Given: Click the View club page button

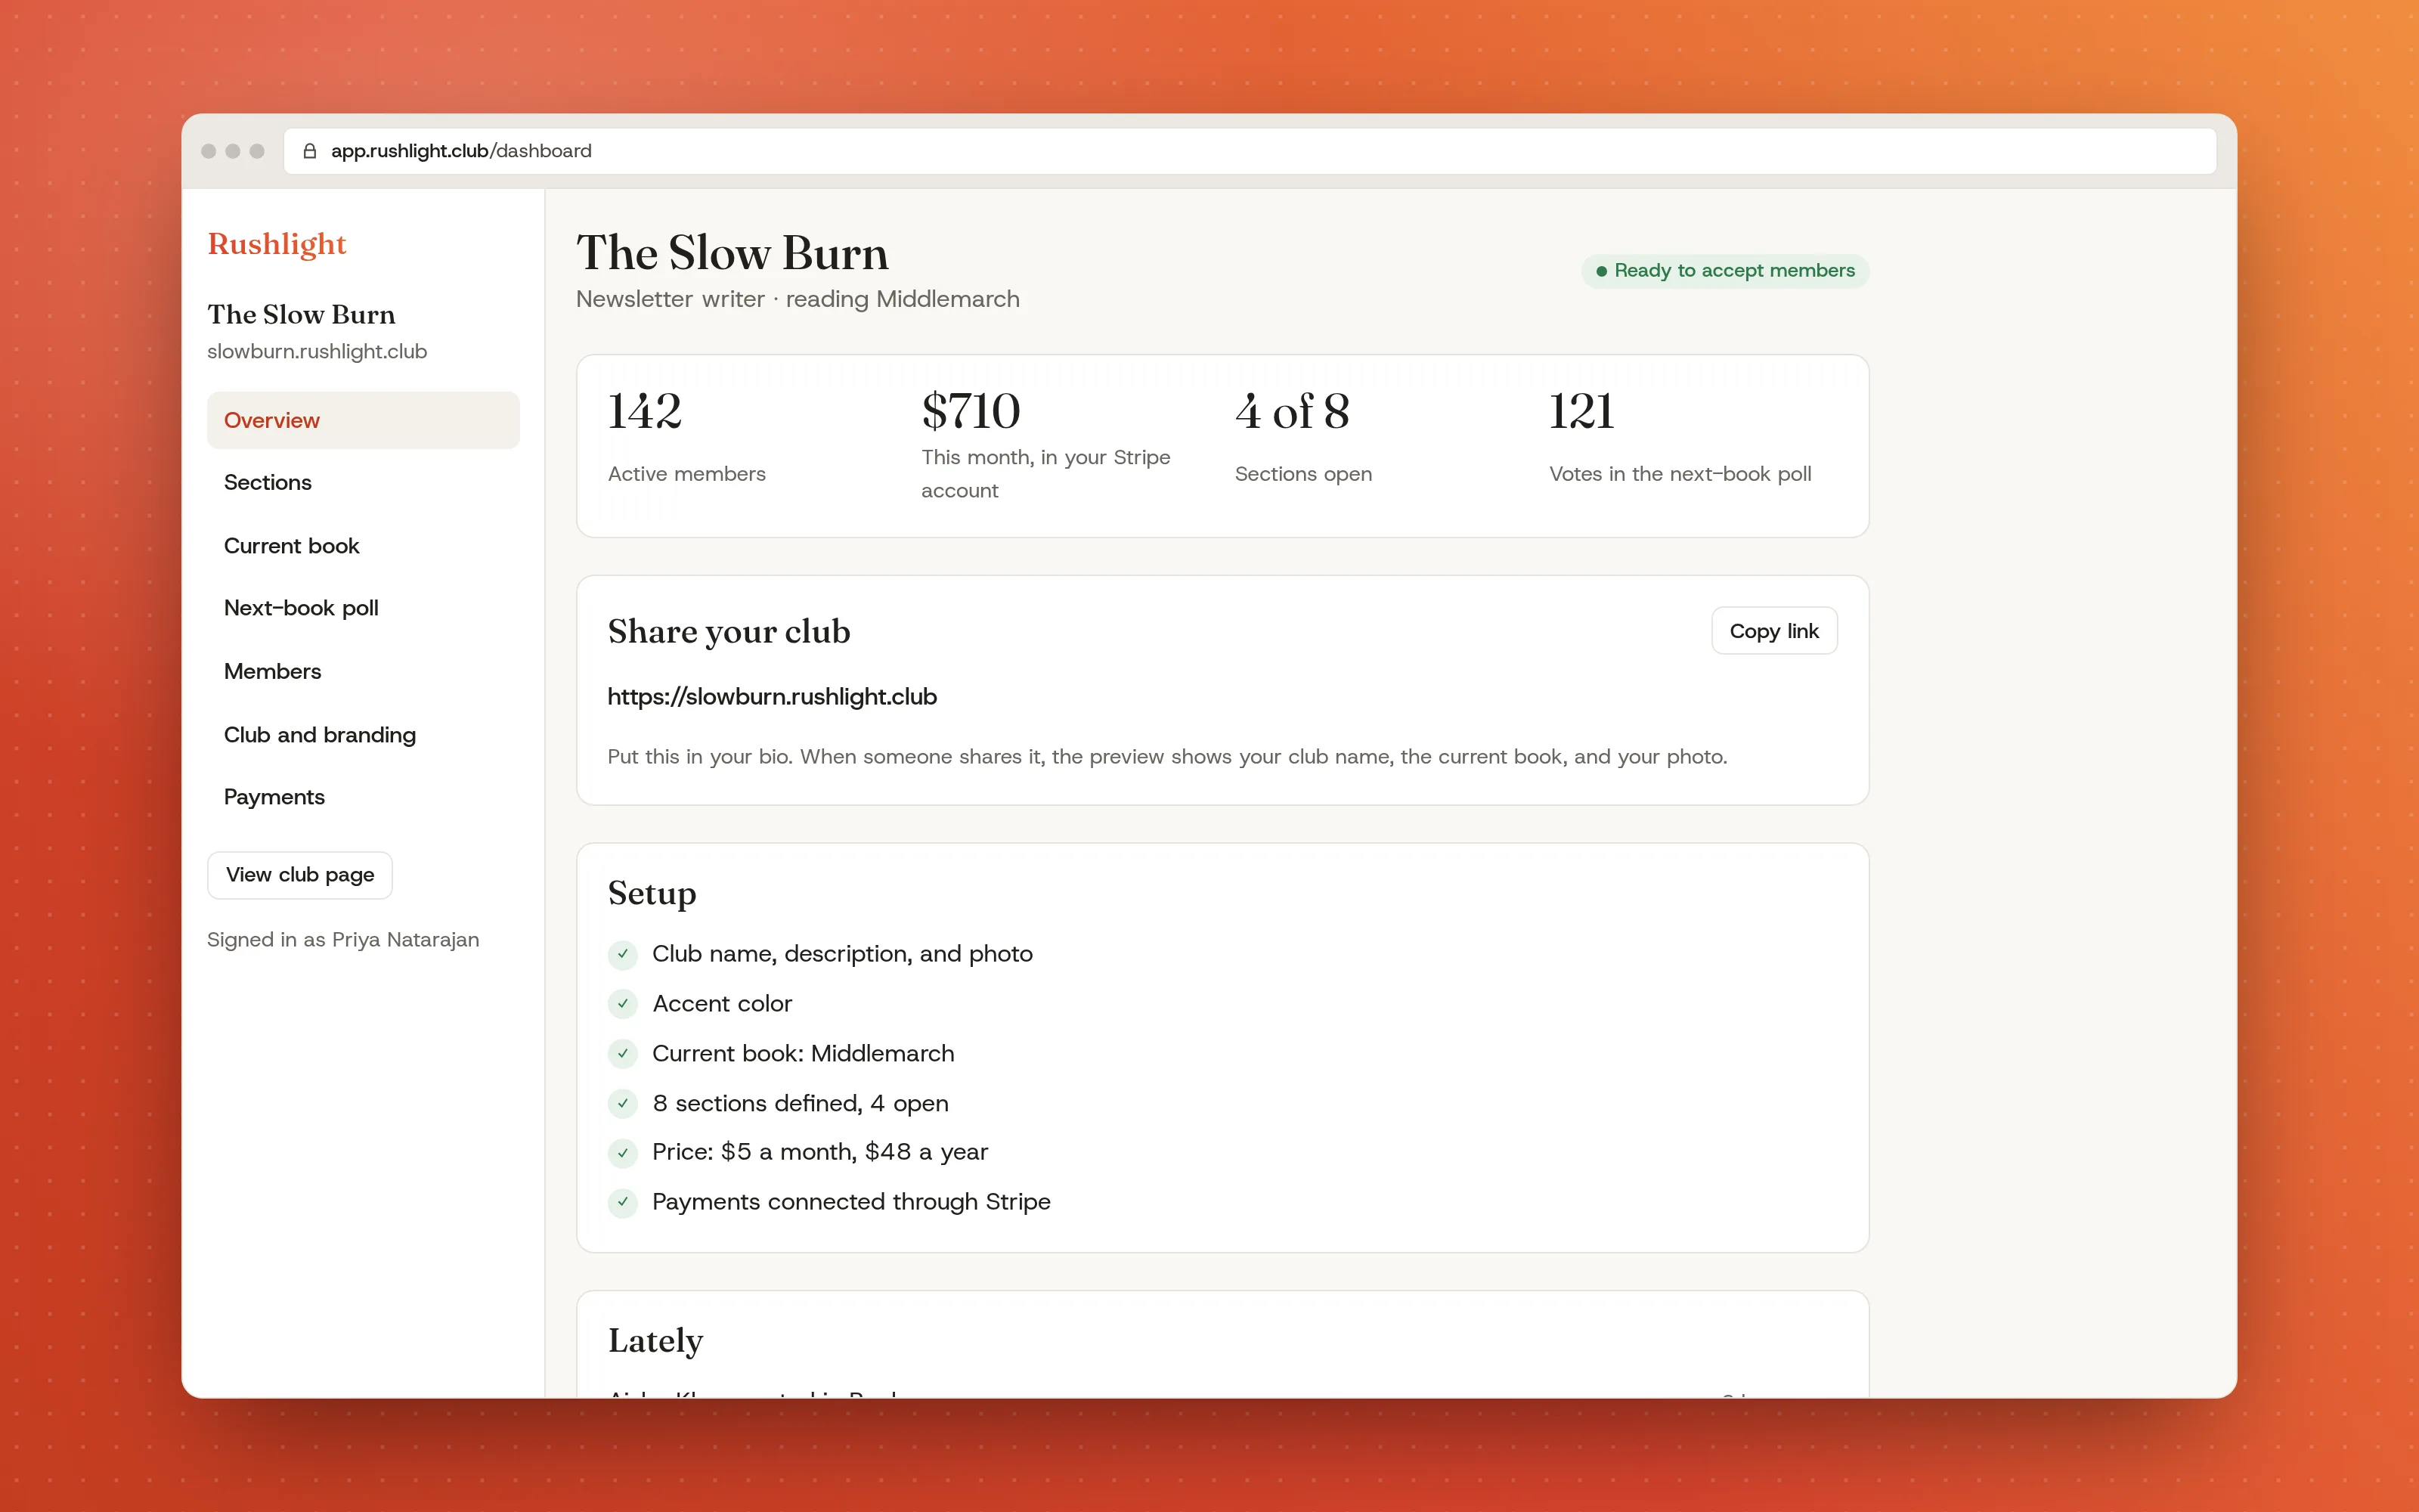Looking at the screenshot, I should pos(300,875).
